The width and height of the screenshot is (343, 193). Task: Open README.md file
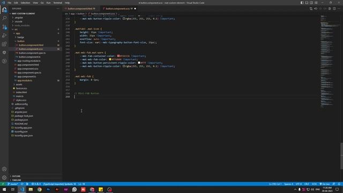click(21, 124)
